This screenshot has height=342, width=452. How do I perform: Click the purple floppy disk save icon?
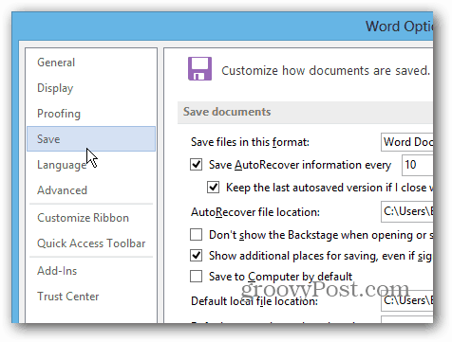click(x=199, y=69)
